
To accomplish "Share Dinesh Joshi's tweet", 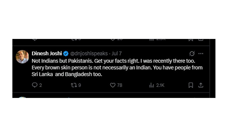I will tap(201, 85).
